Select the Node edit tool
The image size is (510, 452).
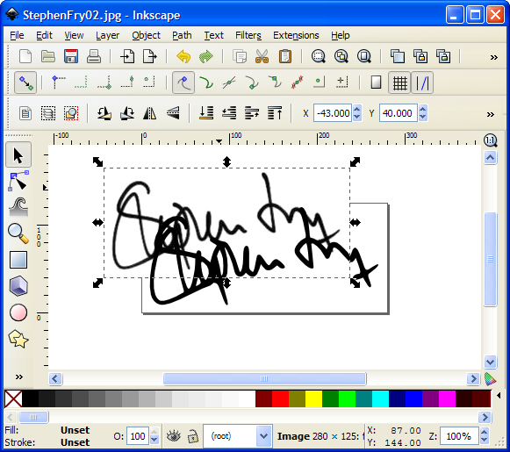pos(18,181)
